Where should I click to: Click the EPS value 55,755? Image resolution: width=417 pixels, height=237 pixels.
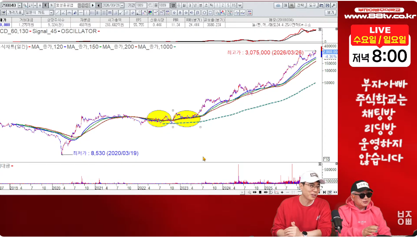click(x=139, y=25)
